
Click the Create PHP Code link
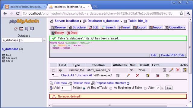pos(172,55)
